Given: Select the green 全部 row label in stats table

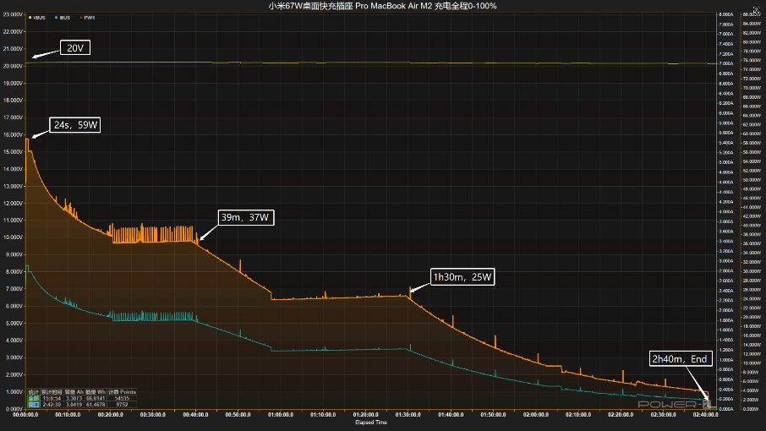Looking at the screenshot, I should (x=33, y=398).
